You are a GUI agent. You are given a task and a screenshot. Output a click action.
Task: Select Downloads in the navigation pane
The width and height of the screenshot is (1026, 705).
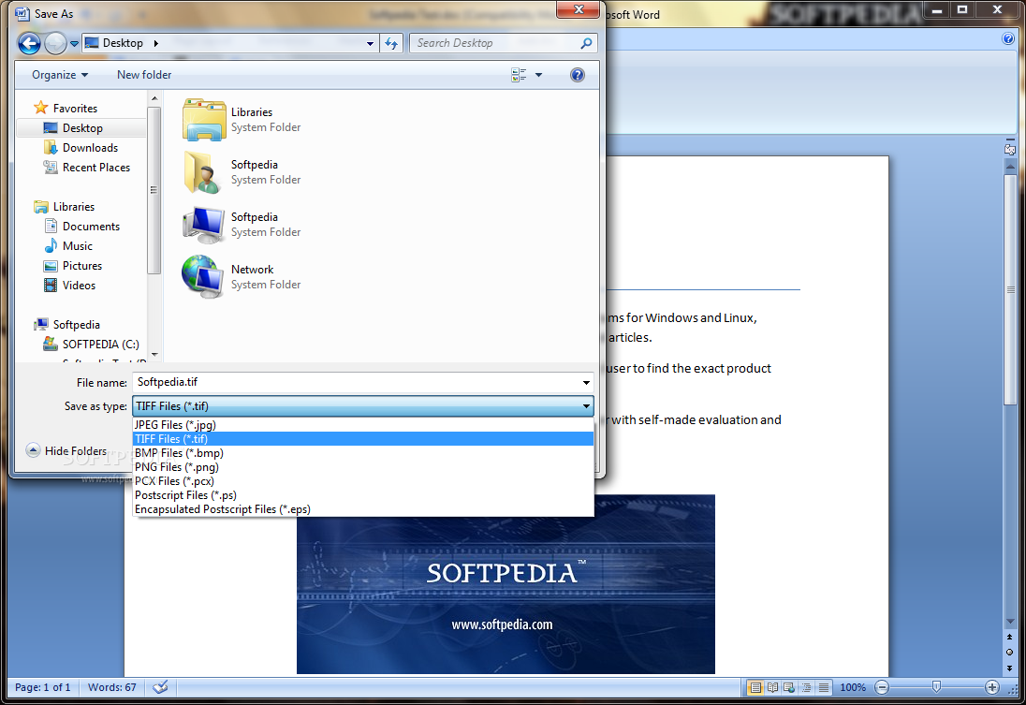[81, 147]
